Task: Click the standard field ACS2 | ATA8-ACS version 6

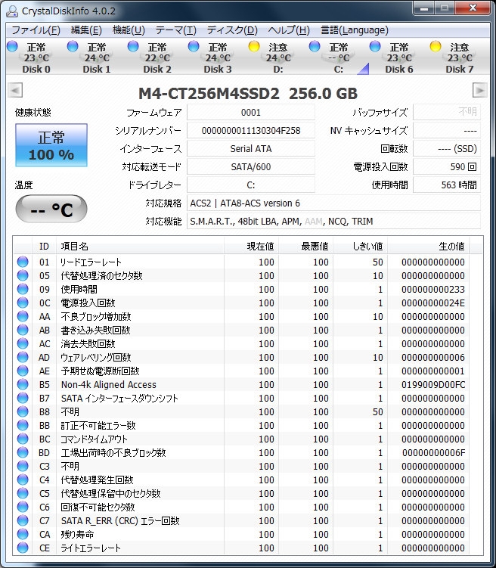Action: point(333,203)
